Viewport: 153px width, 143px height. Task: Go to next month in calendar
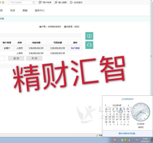(129, 105)
